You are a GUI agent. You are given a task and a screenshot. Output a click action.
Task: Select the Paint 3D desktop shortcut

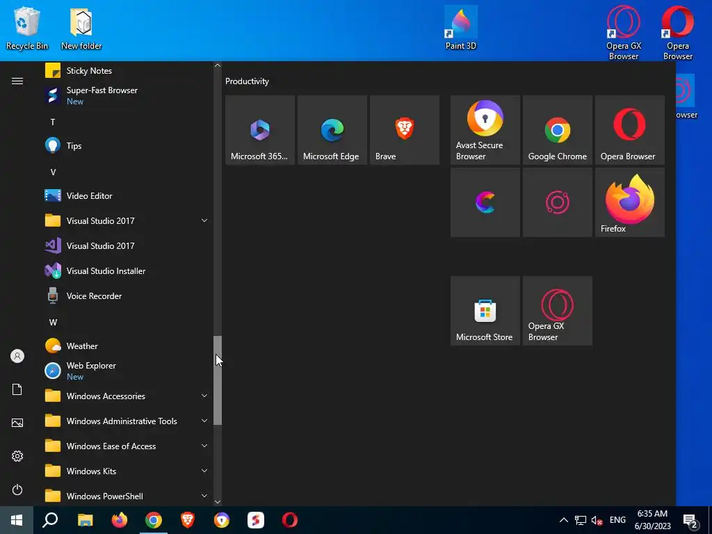pyautogui.click(x=461, y=28)
